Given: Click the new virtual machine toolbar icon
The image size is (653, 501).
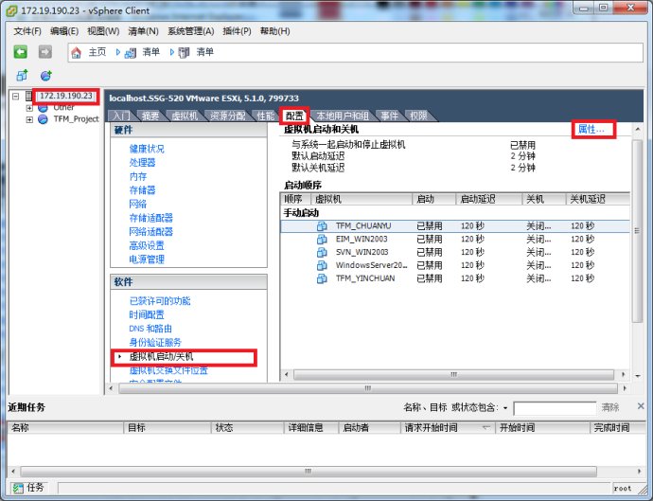Looking at the screenshot, I should pyautogui.click(x=22, y=76).
